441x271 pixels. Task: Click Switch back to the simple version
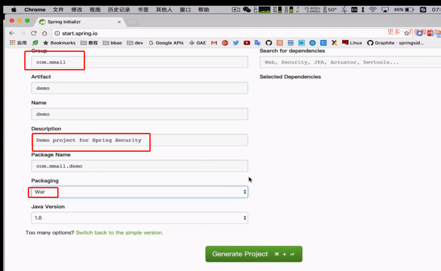[x=119, y=233]
